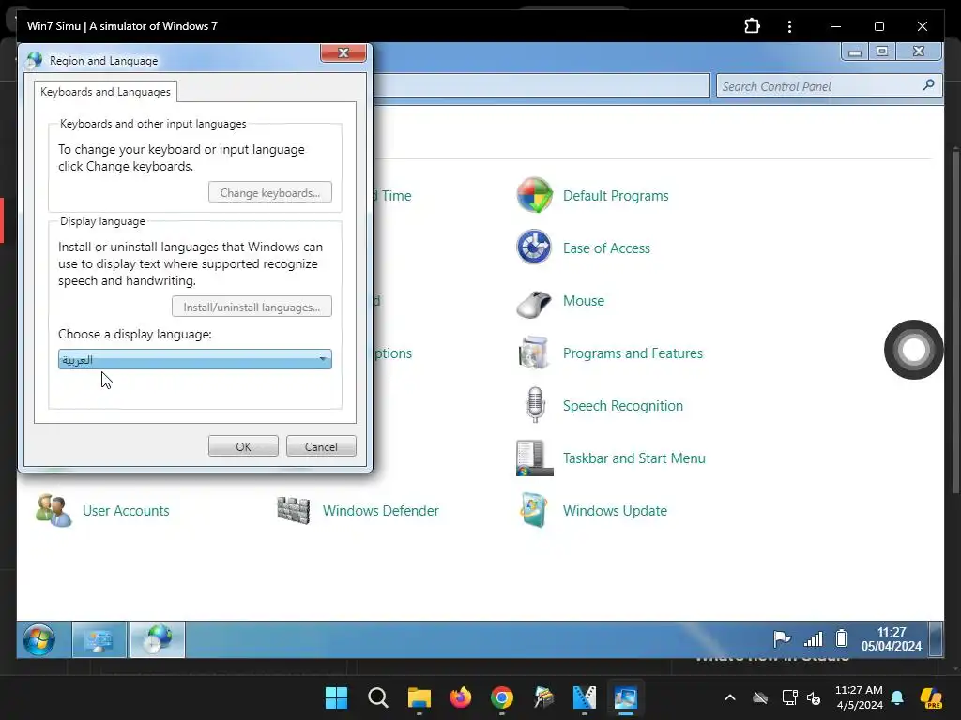
Task: Open the Programs and Features icon
Action: point(534,353)
